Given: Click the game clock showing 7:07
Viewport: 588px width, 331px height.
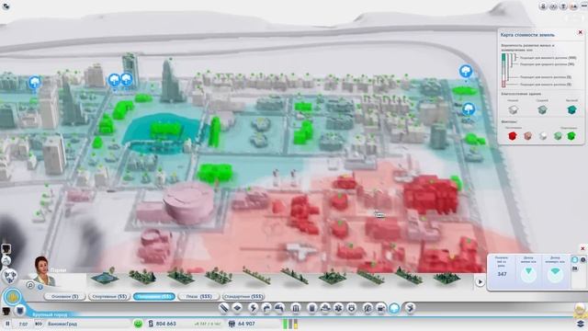Looking at the screenshot, I should (23, 324).
